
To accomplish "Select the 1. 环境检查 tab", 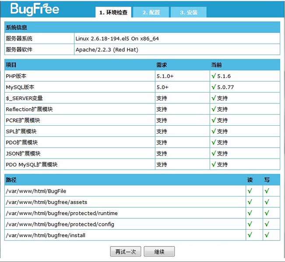I will click(113, 13).
